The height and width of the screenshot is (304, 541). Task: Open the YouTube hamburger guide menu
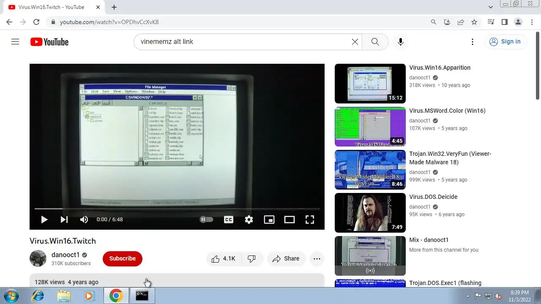15,42
